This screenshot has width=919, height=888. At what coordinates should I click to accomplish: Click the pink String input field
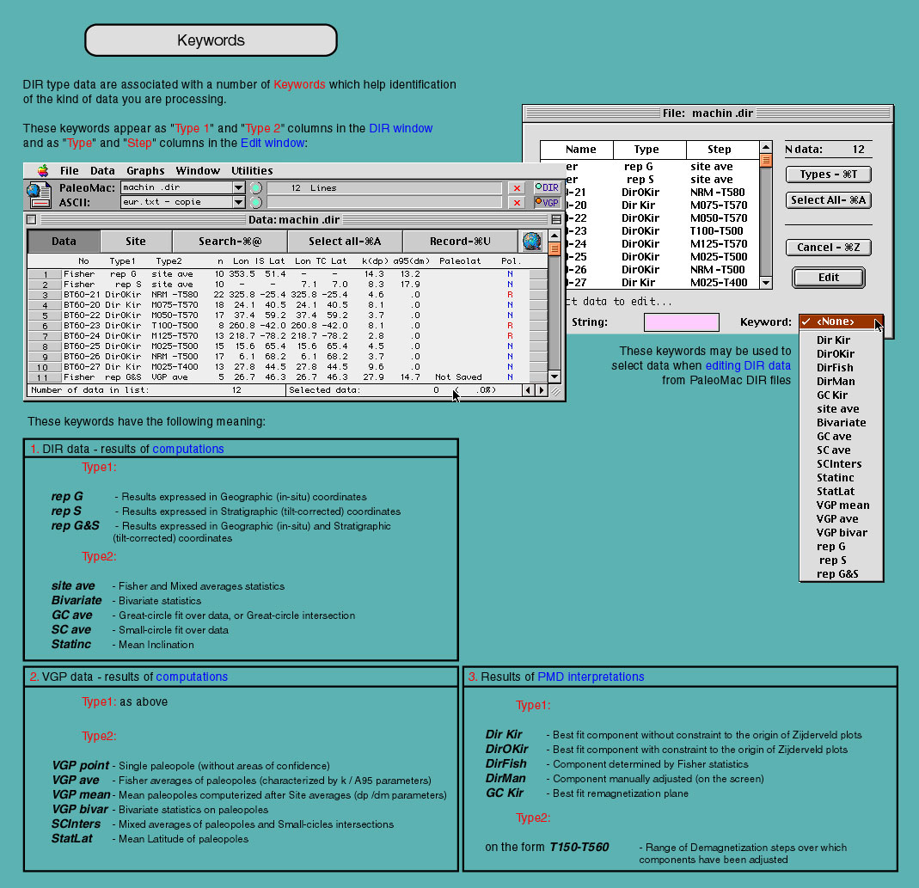tap(681, 322)
